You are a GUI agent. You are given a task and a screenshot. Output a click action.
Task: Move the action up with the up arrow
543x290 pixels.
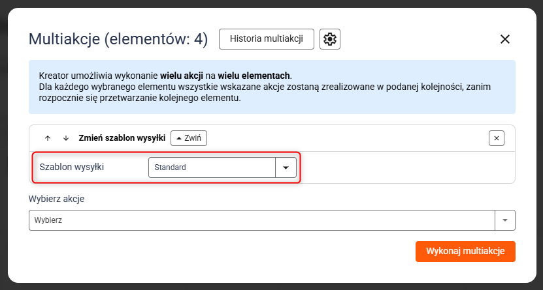[x=48, y=138]
